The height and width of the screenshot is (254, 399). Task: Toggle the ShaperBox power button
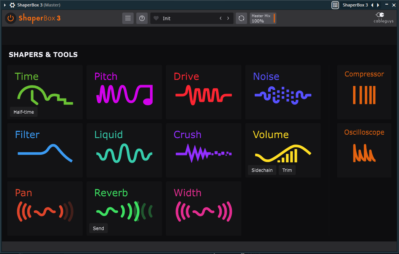coord(11,18)
